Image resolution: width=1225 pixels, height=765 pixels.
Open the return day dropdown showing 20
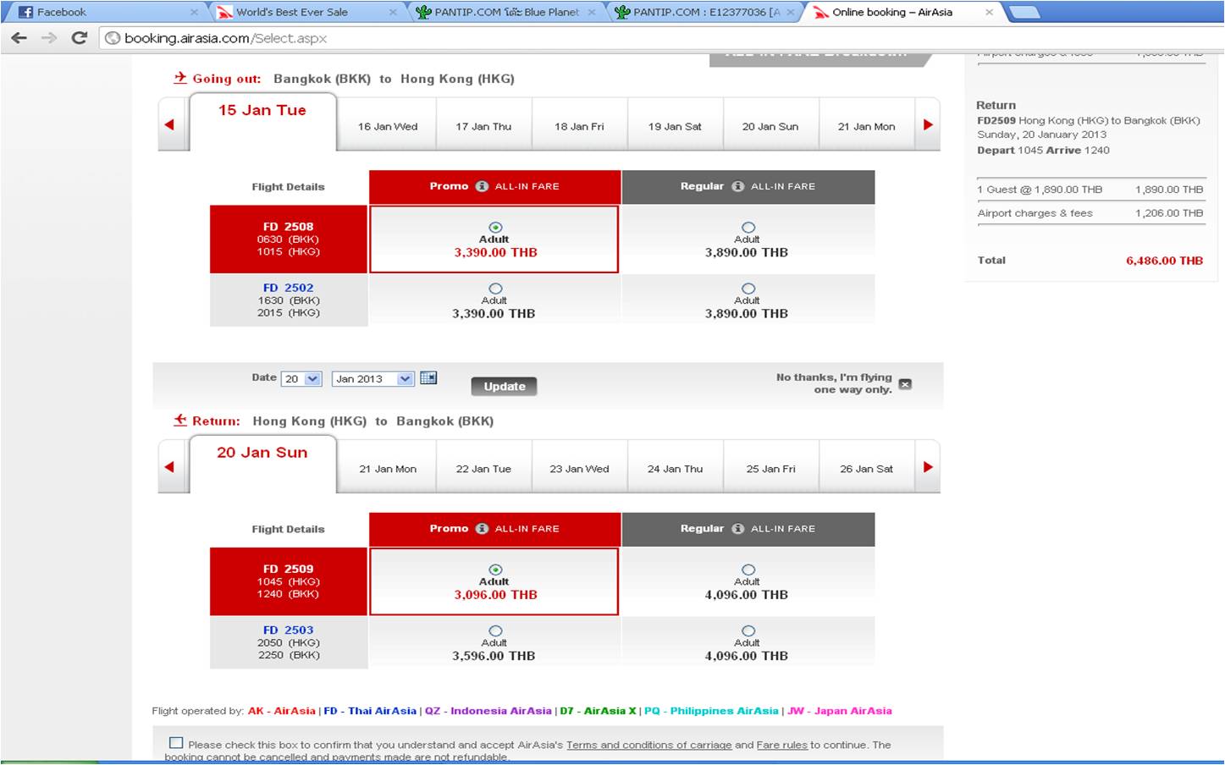[302, 378]
